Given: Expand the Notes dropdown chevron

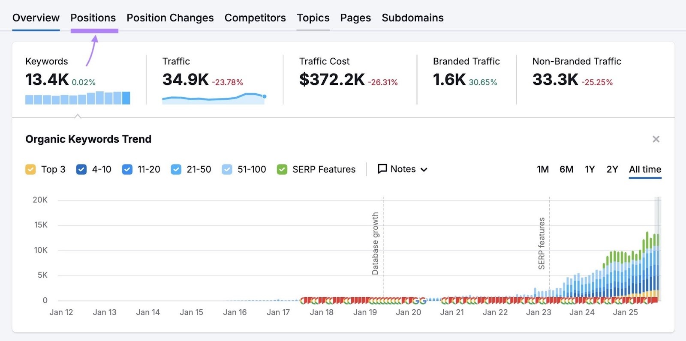Looking at the screenshot, I should click(x=424, y=170).
